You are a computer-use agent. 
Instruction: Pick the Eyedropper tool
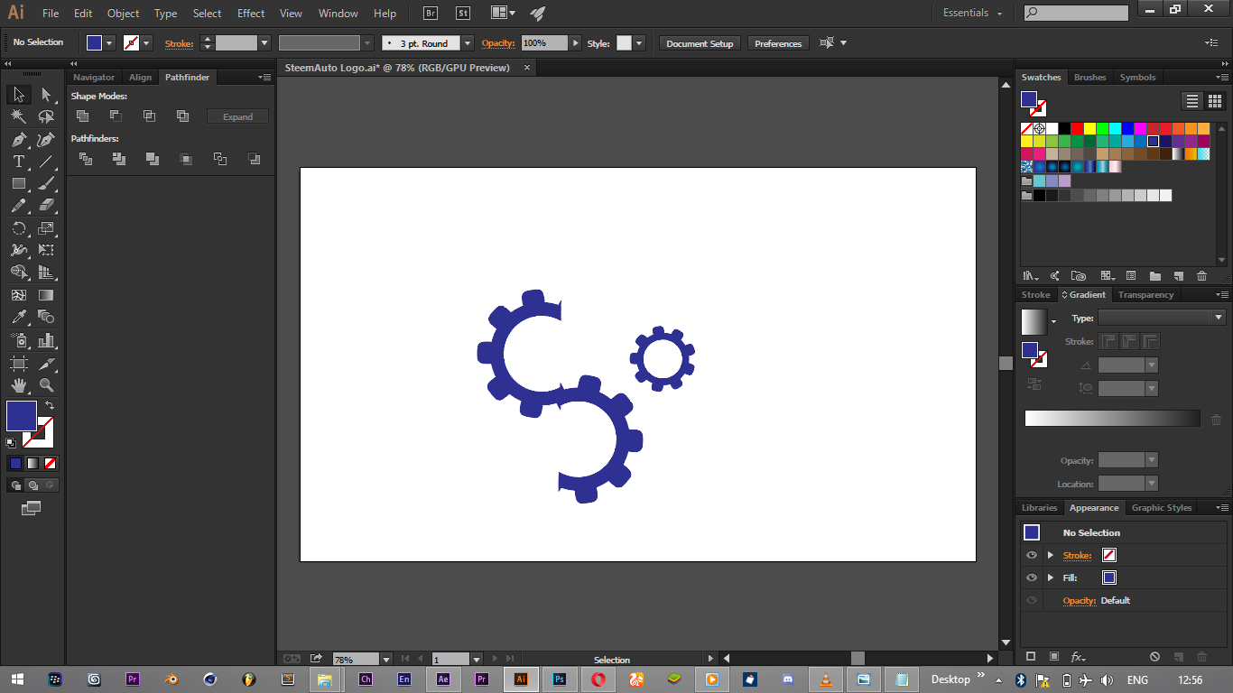click(18, 317)
